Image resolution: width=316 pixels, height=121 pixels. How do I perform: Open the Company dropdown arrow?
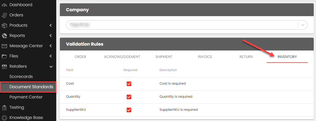[303, 25]
